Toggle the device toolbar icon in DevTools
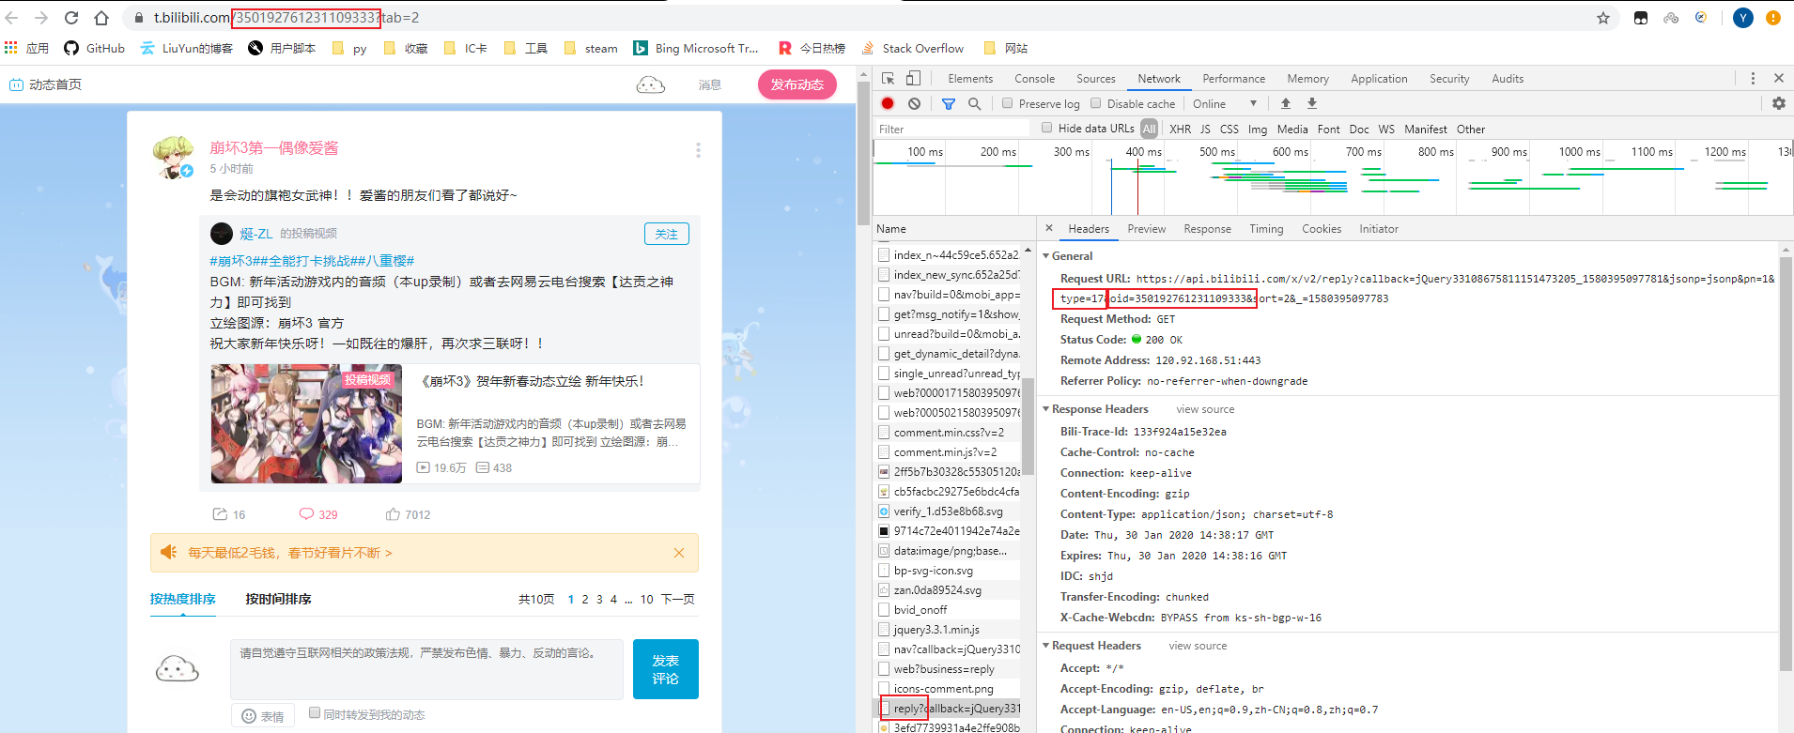Screen dimensions: 1794x733 [913, 79]
